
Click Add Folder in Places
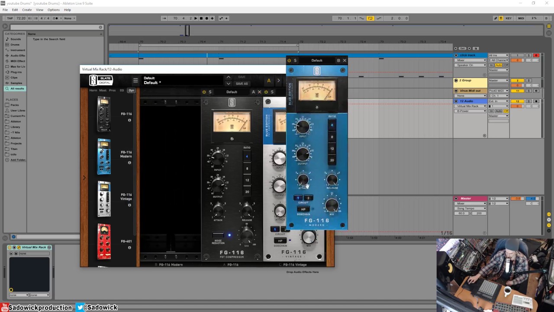click(x=16, y=160)
